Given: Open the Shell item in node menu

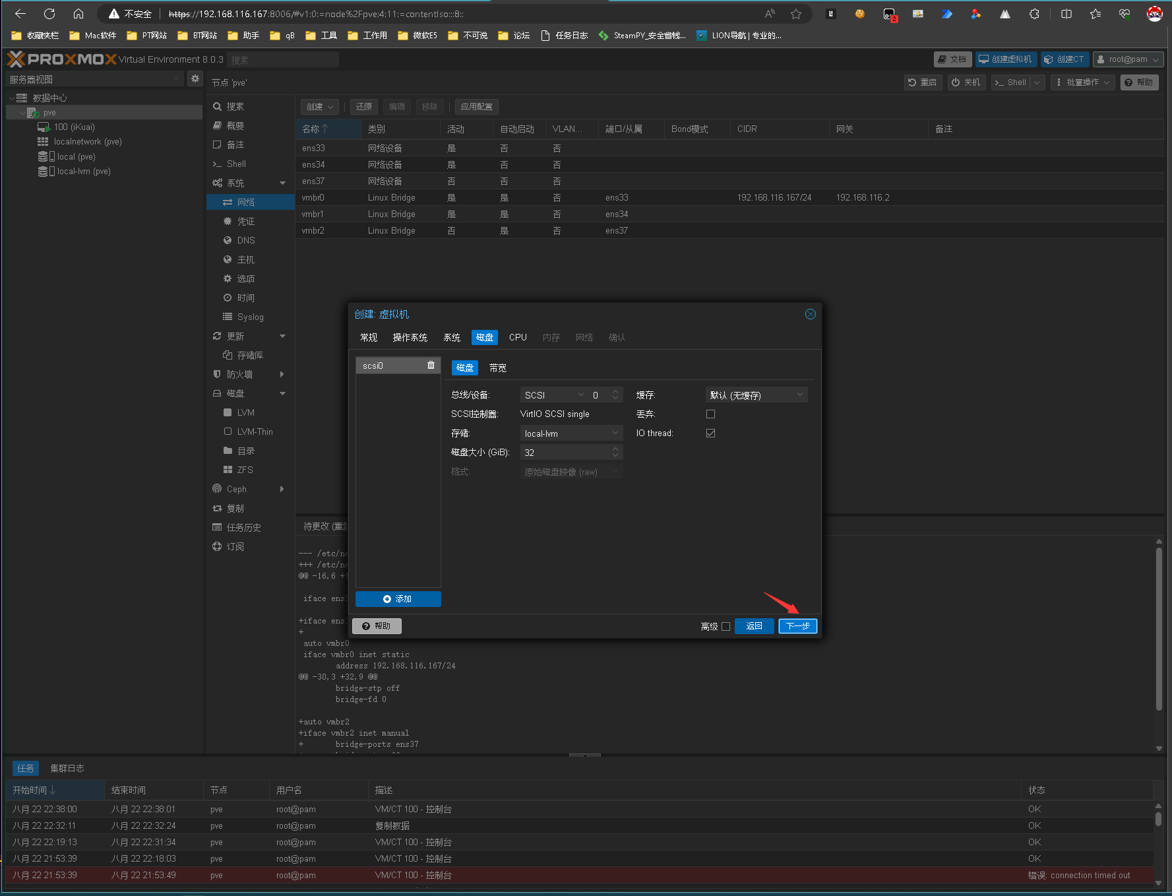Looking at the screenshot, I should (x=236, y=164).
